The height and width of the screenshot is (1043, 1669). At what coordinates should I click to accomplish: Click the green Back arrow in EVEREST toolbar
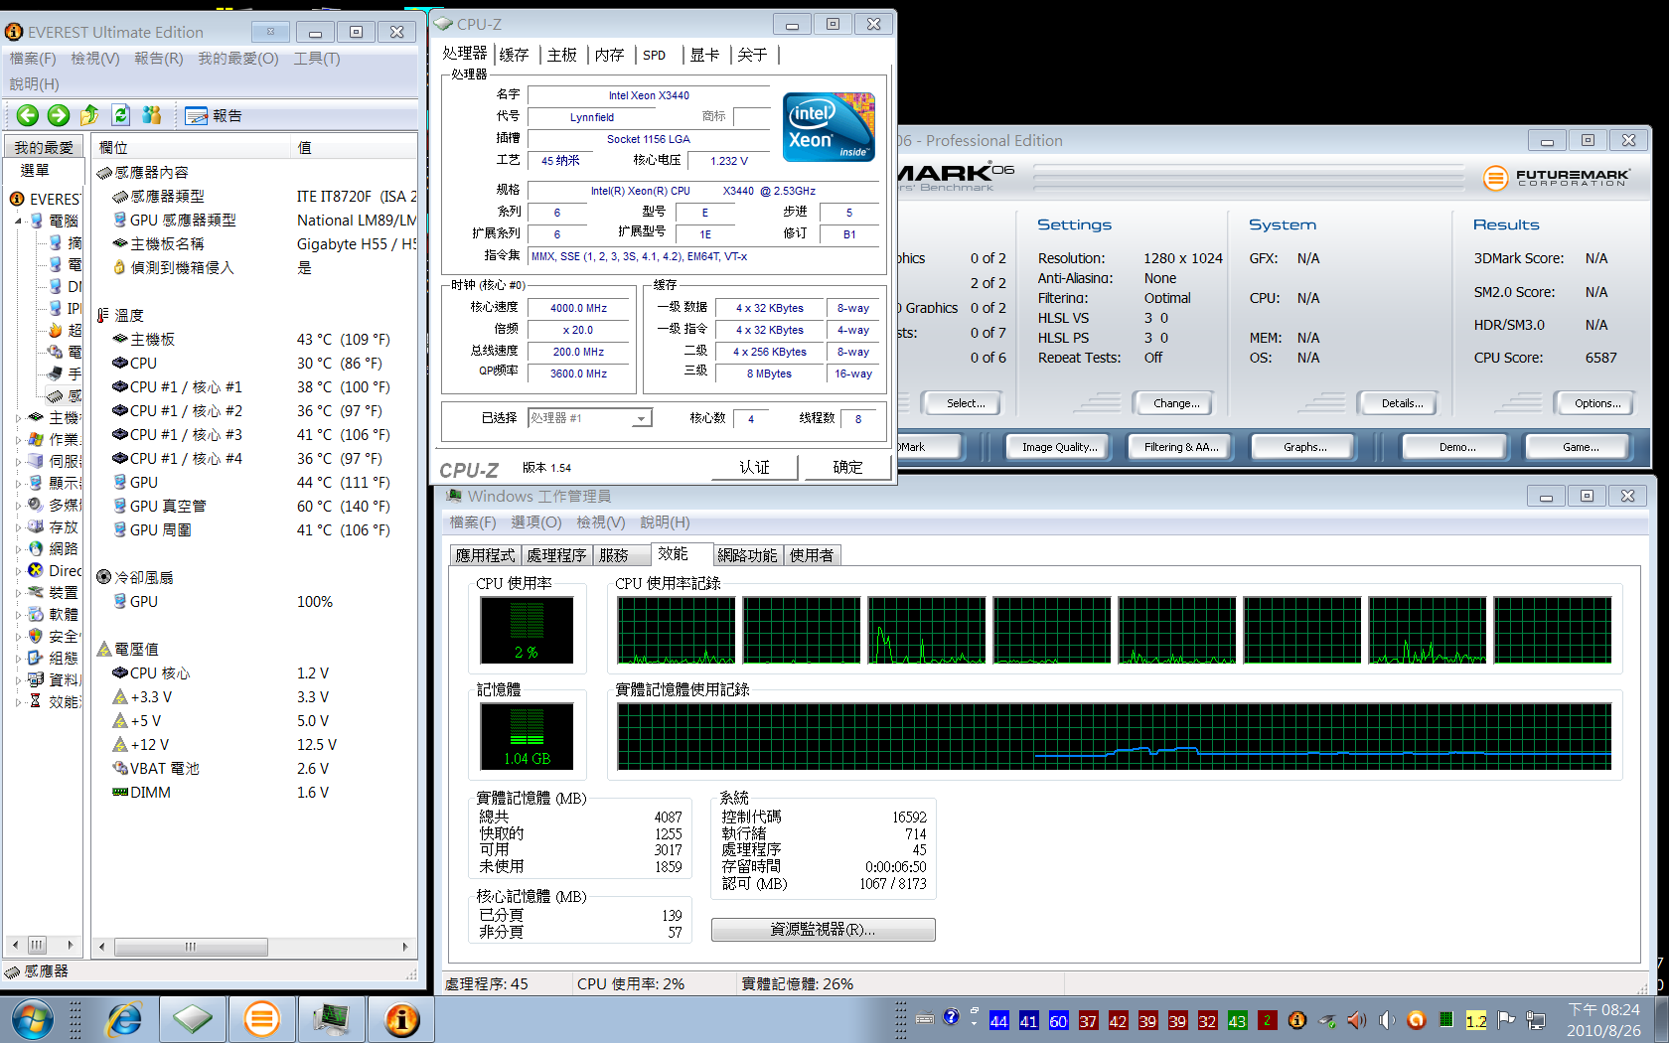coord(27,115)
